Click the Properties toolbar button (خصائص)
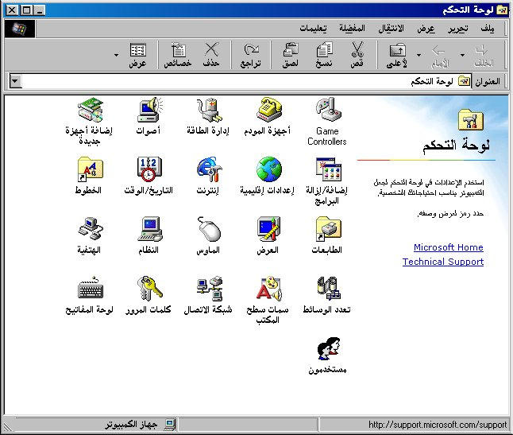Viewport: 513px width, 435px height. tap(178, 55)
